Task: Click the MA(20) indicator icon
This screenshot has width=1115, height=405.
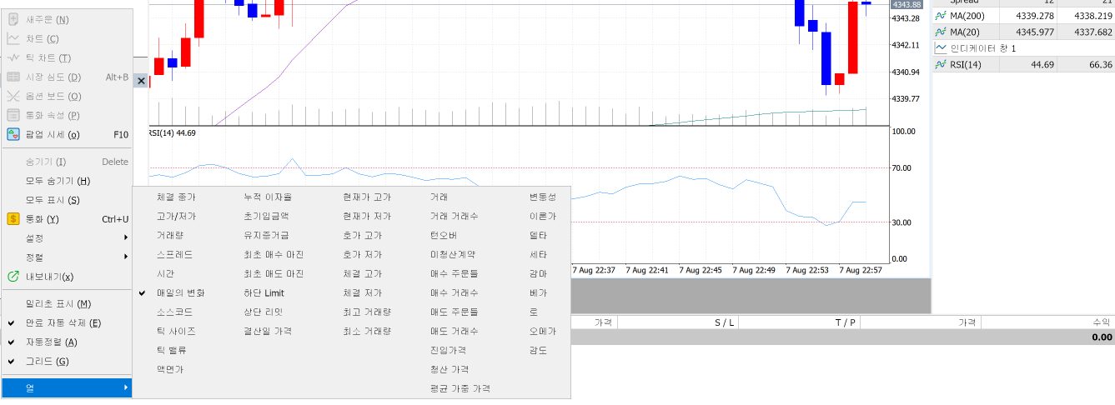Action: pos(941,32)
